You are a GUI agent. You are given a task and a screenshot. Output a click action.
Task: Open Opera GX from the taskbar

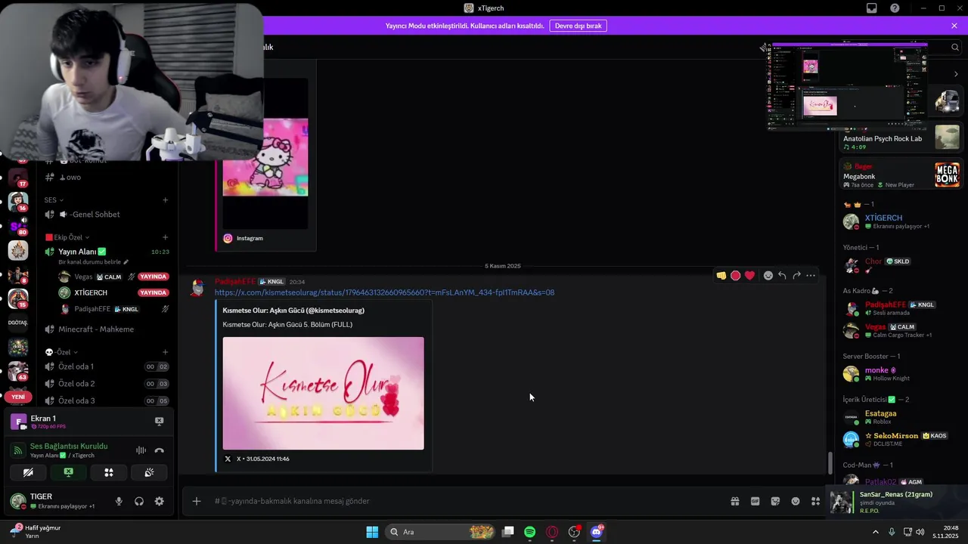pyautogui.click(x=552, y=532)
